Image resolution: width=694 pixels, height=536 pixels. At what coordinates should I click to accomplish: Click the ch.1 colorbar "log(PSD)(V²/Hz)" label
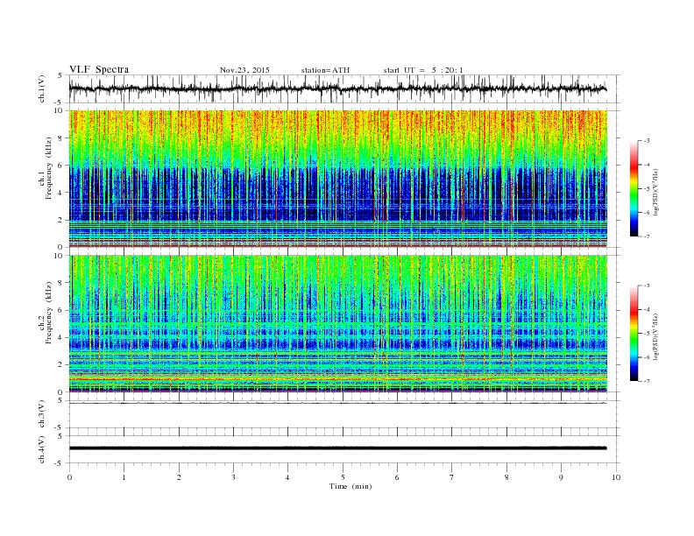[x=656, y=192]
